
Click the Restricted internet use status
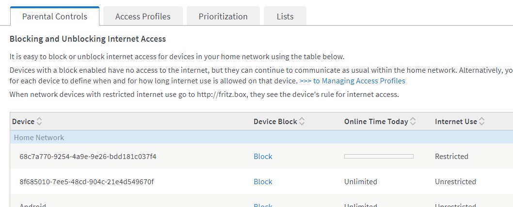(x=451, y=157)
